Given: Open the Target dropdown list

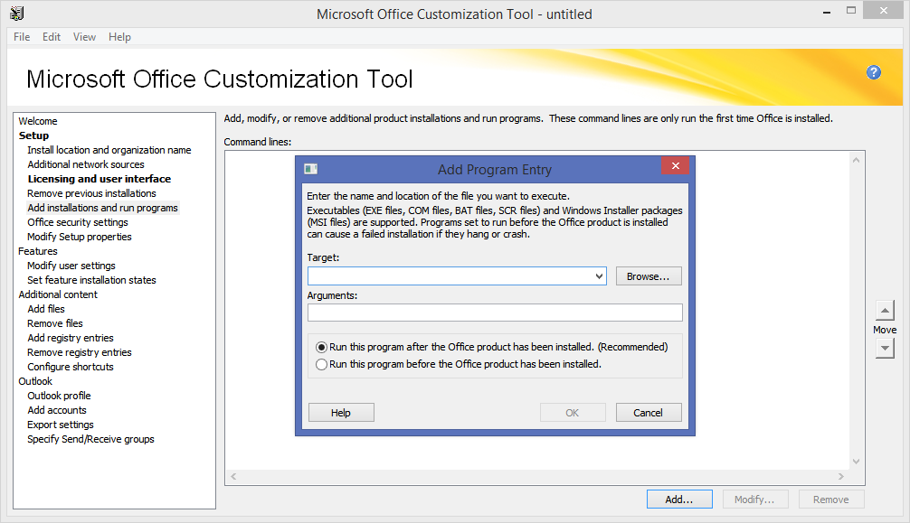Looking at the screenshot, I should click(x=599, y=276).
